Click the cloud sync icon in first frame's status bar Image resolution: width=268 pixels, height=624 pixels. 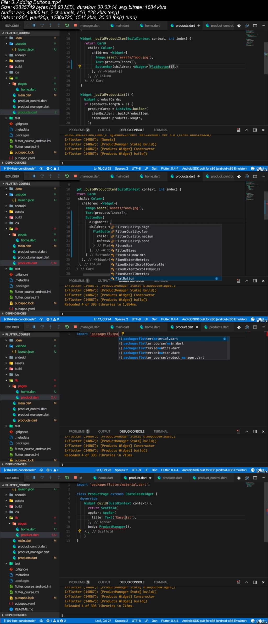tap(41, 169)
